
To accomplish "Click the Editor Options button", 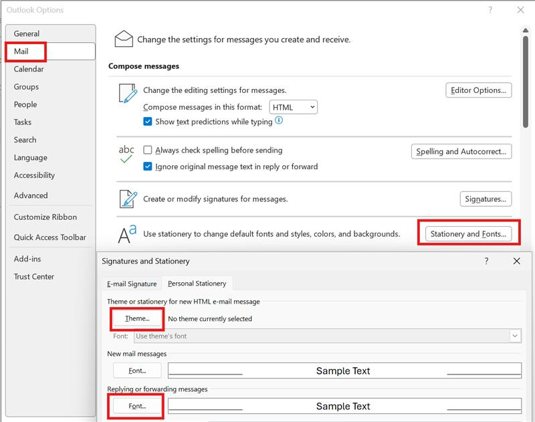I will click(x=478, y=90).
